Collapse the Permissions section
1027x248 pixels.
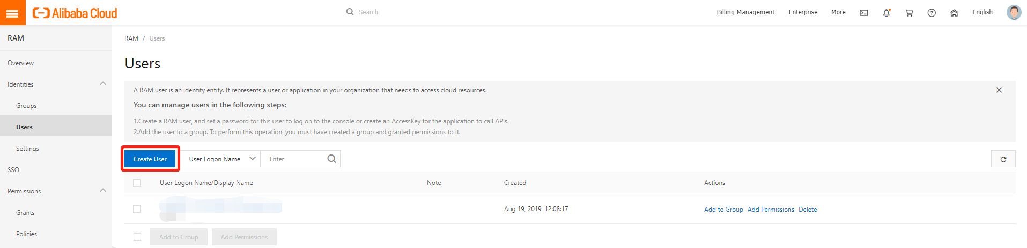click(x=103, y=191)
